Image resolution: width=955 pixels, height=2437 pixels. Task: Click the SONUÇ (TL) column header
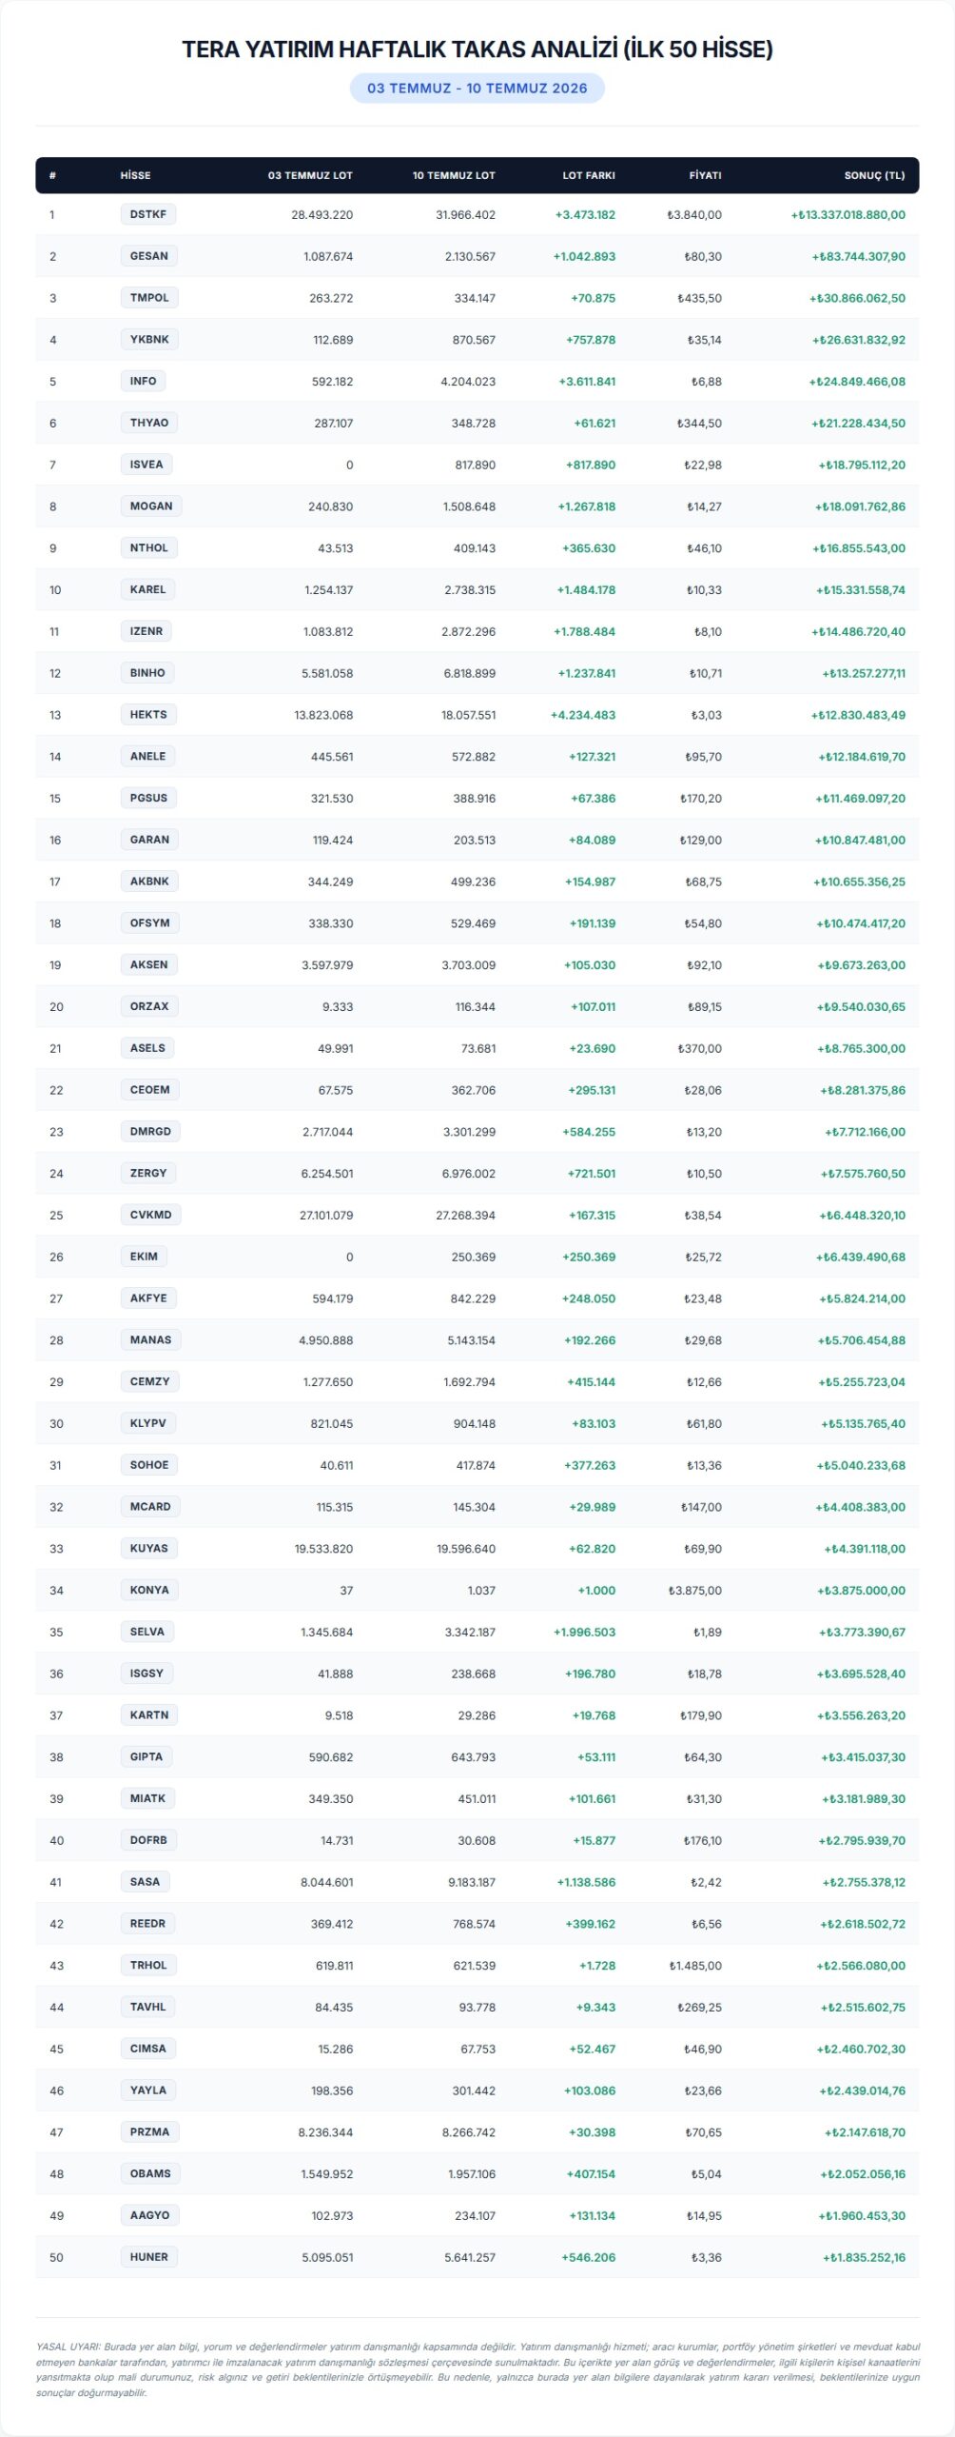[x=874, y=175]
